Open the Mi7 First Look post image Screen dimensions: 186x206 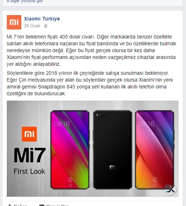[x=93, y=148]
